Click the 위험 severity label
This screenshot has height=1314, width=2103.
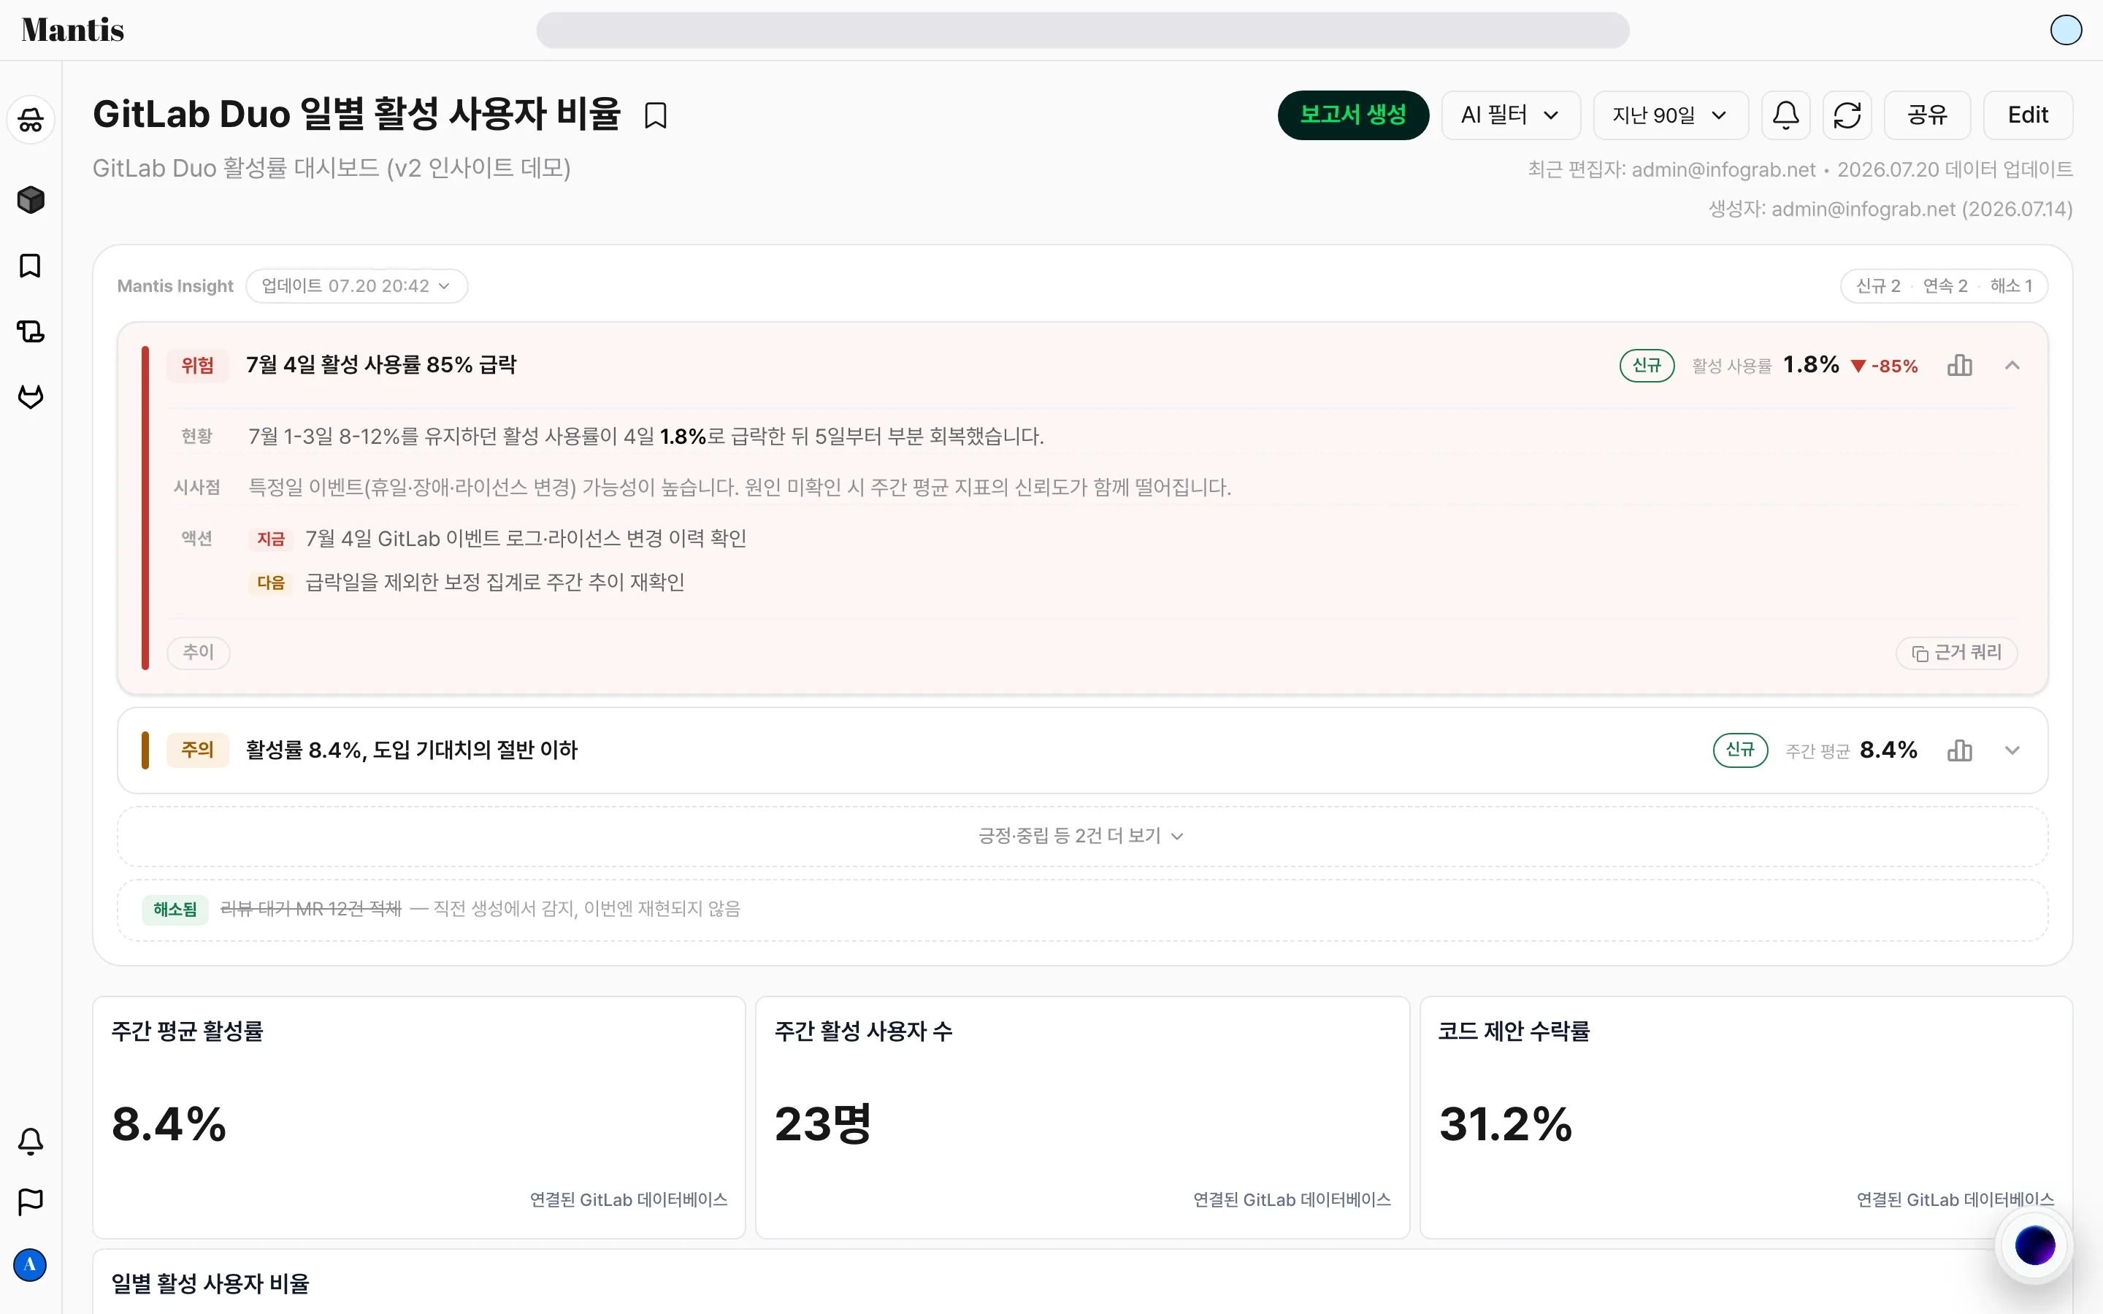pyautogui.click(x=197, y=366)
